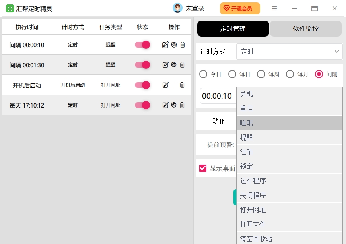
Task: Switch to the 定时管理 tab
Action: pos(233,29)
